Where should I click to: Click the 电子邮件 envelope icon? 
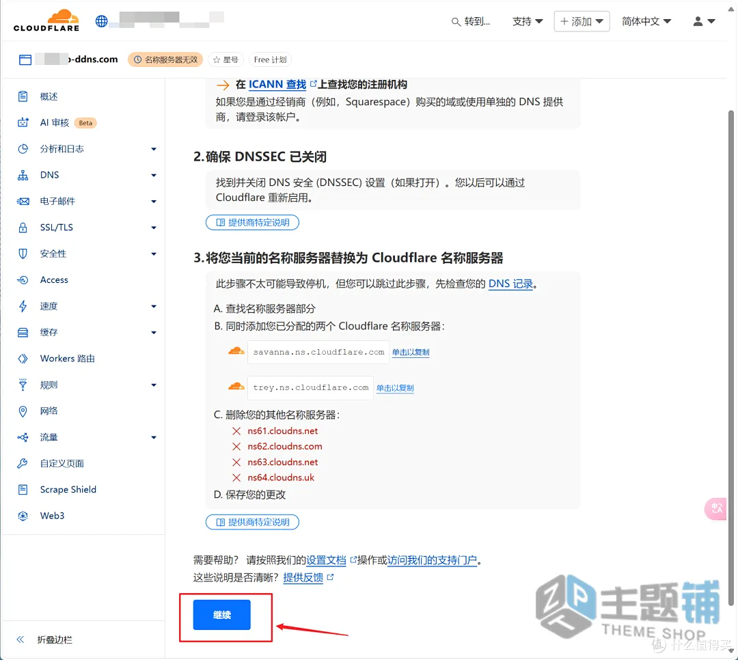click(x=23, y=202)
